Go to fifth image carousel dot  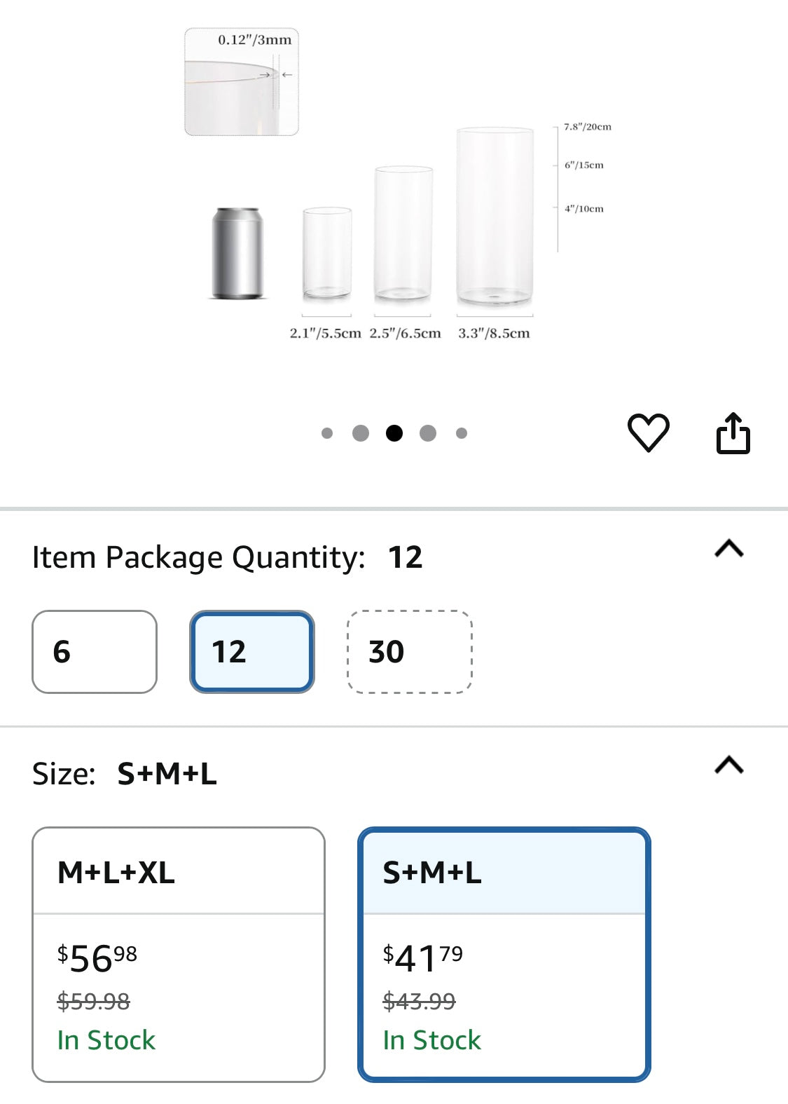click(x=462, y=433)
